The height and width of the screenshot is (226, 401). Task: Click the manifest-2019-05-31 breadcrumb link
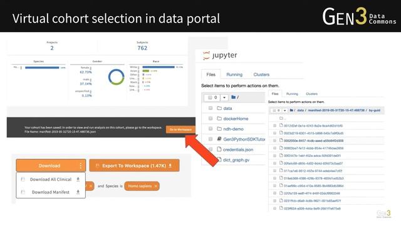(x=336, y=110)
